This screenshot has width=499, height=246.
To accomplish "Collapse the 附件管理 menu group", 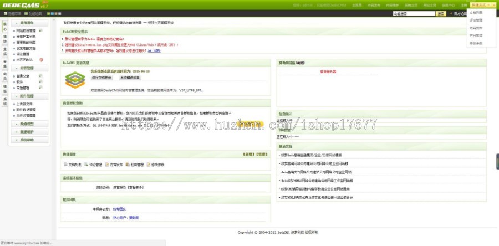I will pos(29,96).
